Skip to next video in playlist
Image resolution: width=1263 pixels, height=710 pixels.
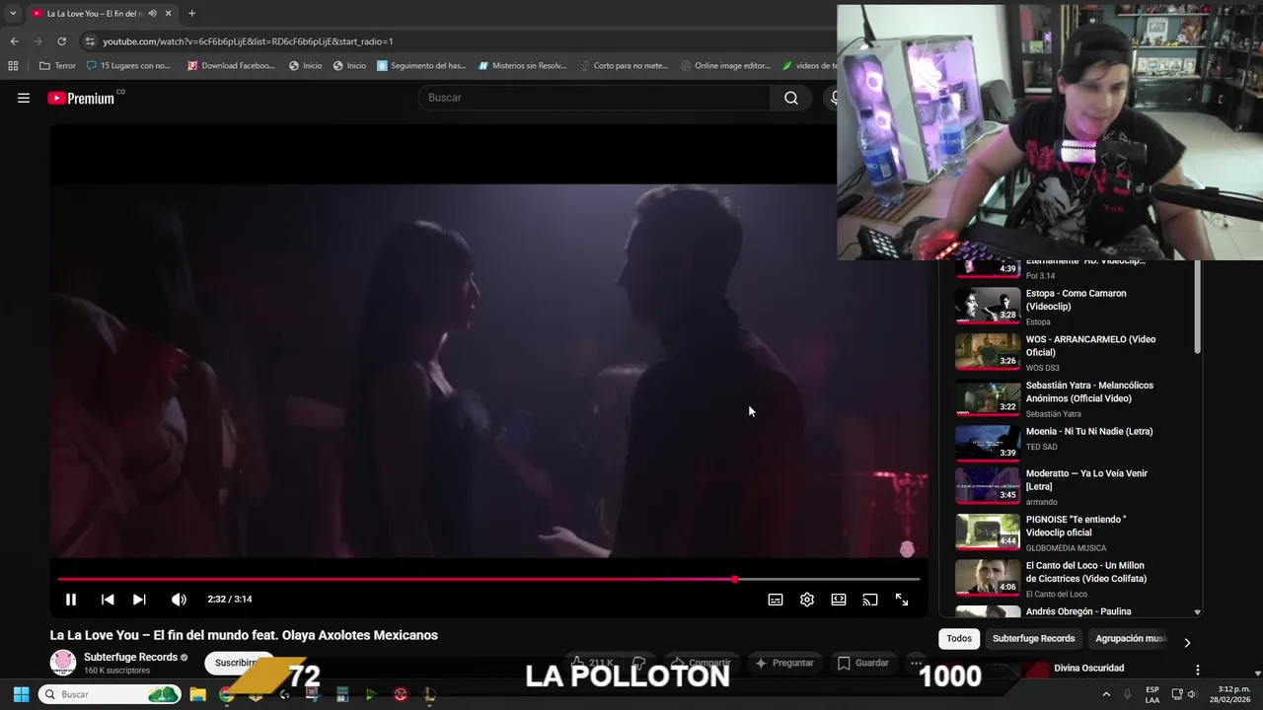pyautogui.click(x=139, y=600)
